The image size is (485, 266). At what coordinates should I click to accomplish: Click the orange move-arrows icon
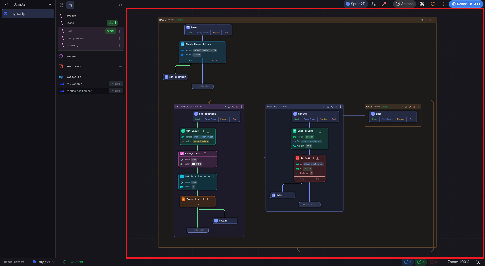(x=443, y=4)
